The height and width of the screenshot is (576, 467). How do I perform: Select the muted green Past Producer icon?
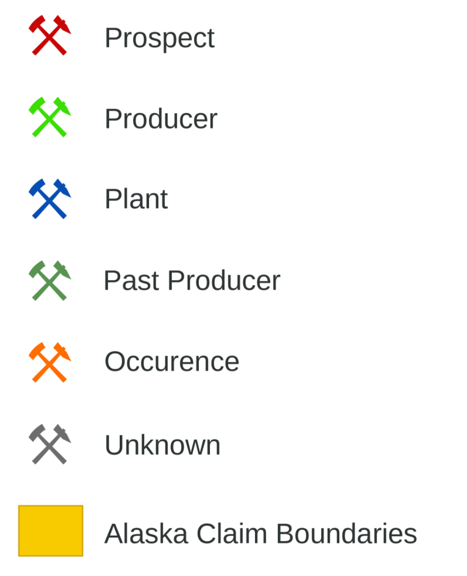50,281
